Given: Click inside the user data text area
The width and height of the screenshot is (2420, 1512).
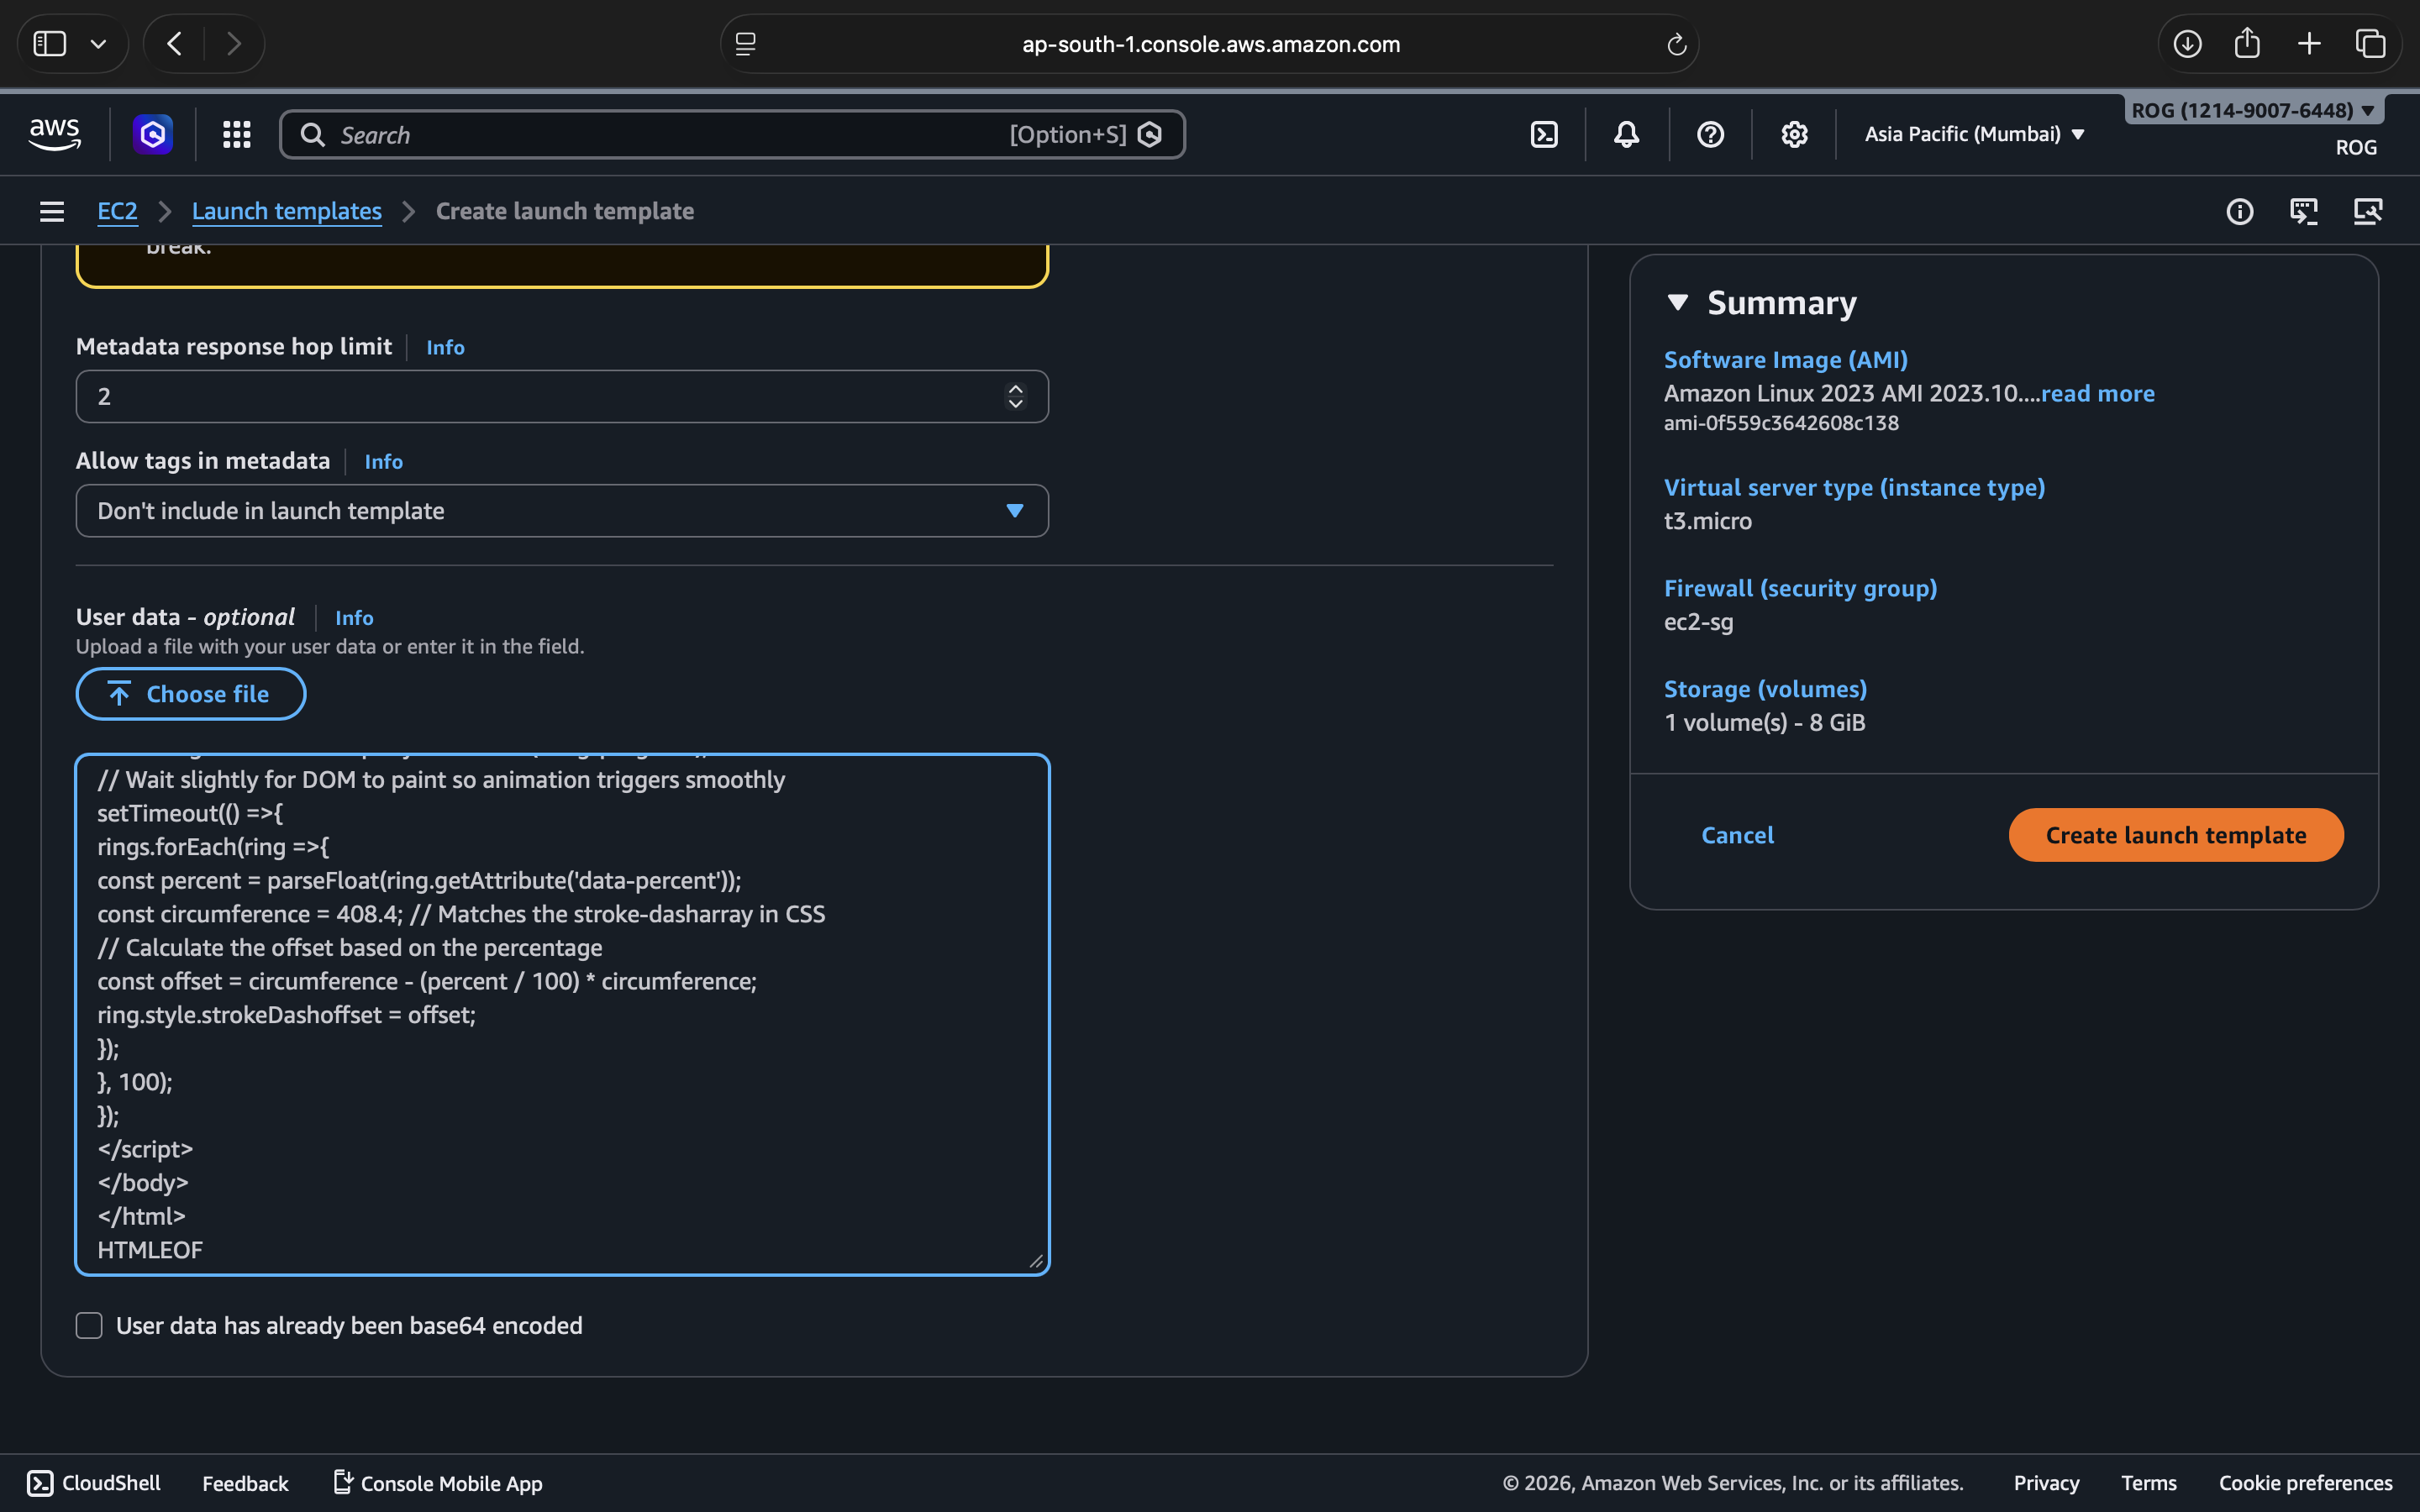Looking at the screenshot, I should [x=560, y=1014].
